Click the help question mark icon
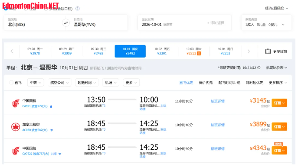The width and height of the screenshot is (298, 167). pos(78,9)
